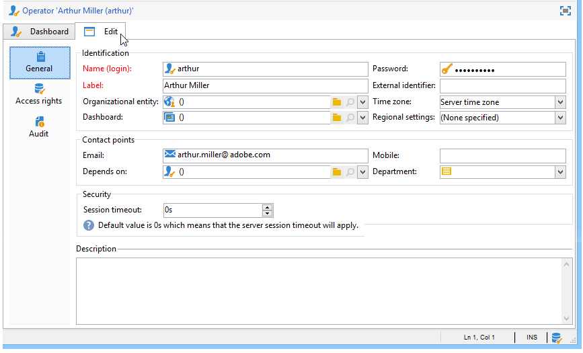Image resolution: width=583 pixels, height=353 pixels.
Task: Switch to the Dashboard tab
Action: [39, 32]
